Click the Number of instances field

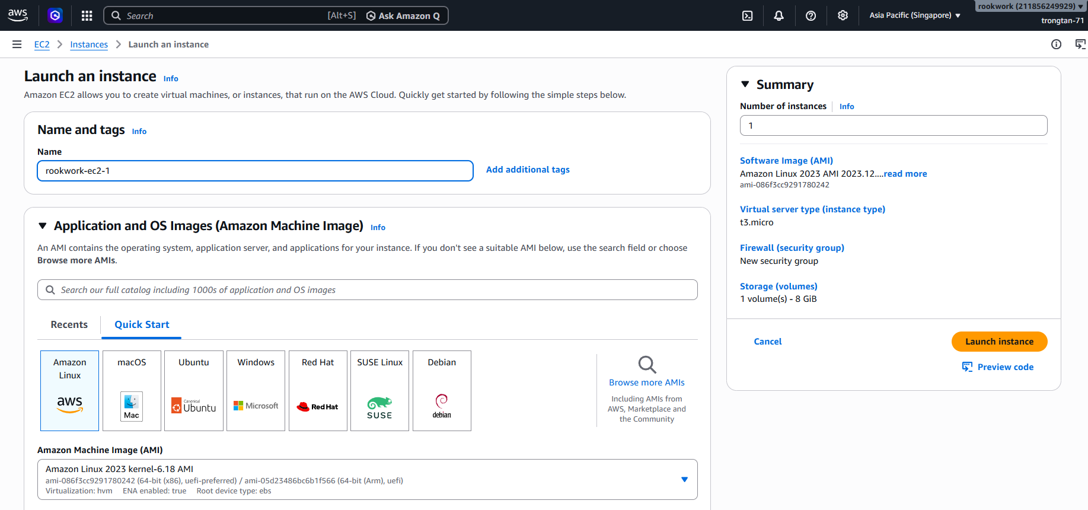point(894,126)
